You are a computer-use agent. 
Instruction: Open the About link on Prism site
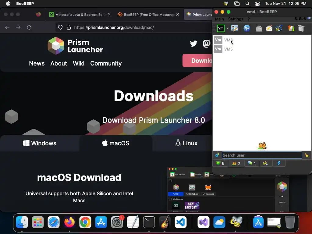(59, 63)
